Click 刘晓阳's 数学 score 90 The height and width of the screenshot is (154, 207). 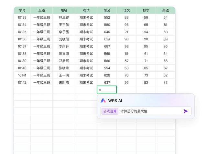click(146, 39)
